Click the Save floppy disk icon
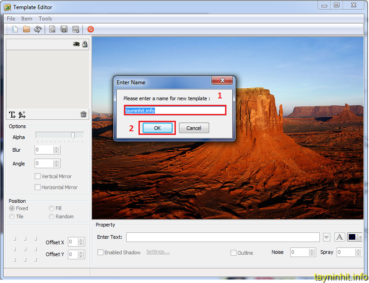The width and height of the screenshot is (369, 283). 64,29
